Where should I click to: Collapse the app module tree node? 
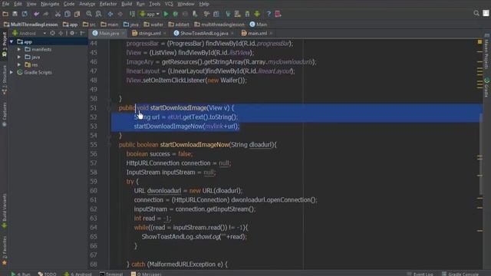pyautogui.click(x=12, y=41)
